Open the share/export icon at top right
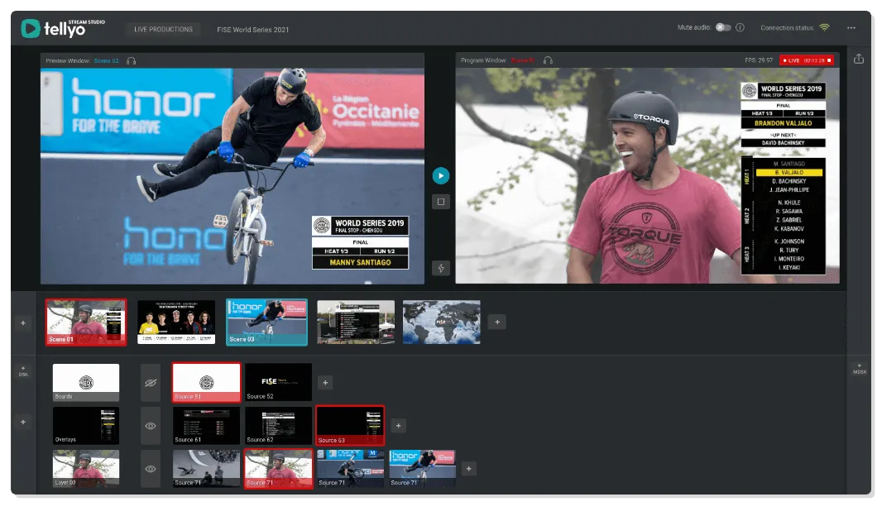This screenshot has width=882, height=516. 858,59
